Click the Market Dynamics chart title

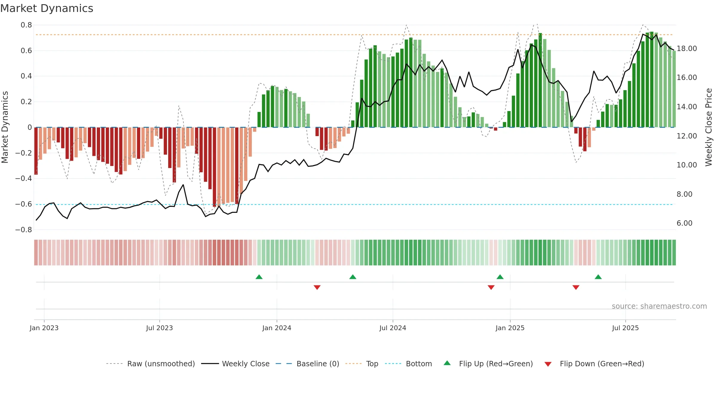[47, 8]
